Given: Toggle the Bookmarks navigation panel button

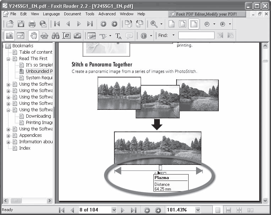Looking at the screenshot, I should (x=10, y=36).
